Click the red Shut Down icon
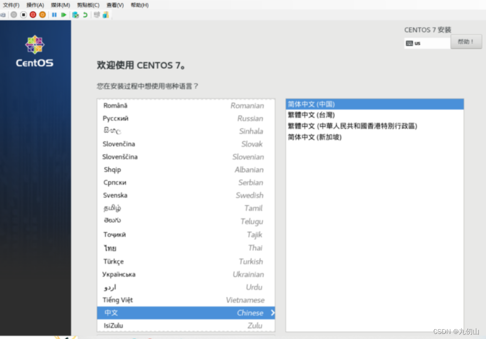Screen dimensions: 486x339 (33, 14)
